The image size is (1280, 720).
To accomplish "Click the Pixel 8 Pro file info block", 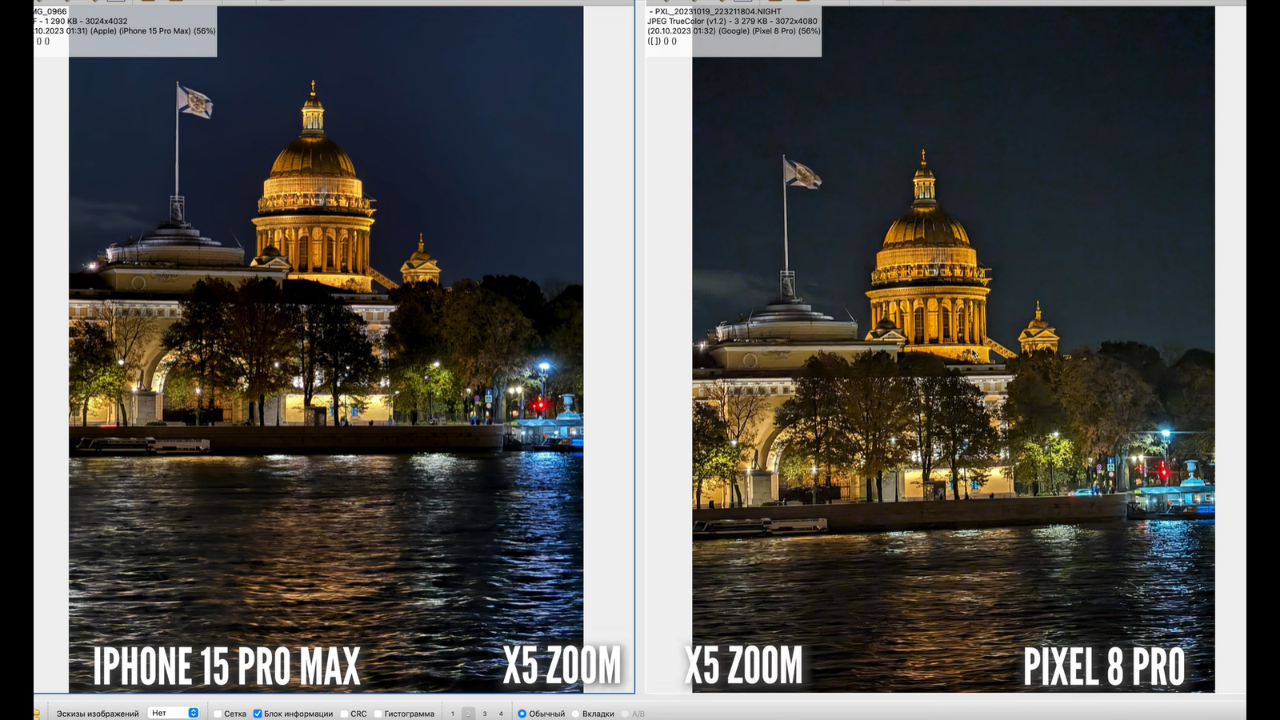I will 734,30.
